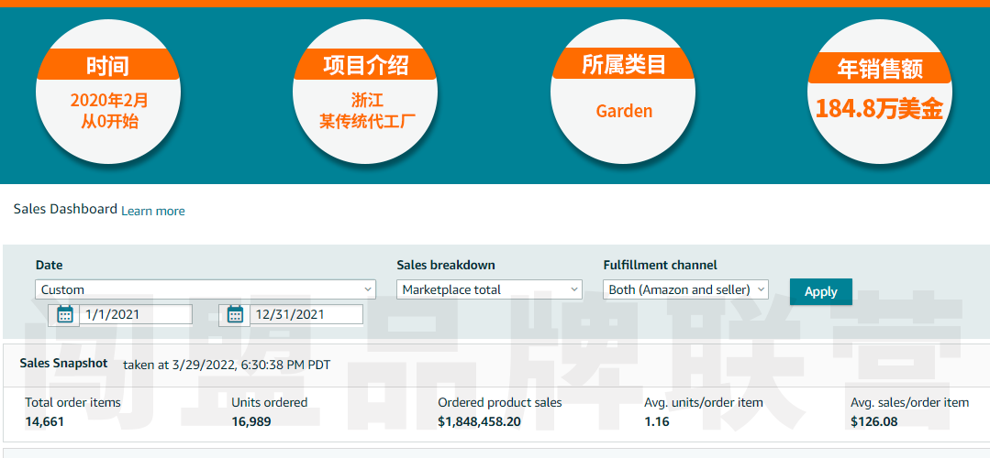This screenshot has width=990, height=458.
Task: Click the Avg. units/order item value 1.16
Action: 657,421
